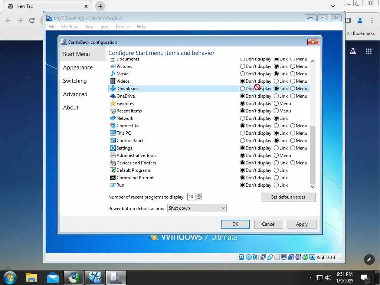Image resolution: width=380 pixels, height=285 pixels.
Task: Decrease recent programs count spinner
Action: click(x=199, y=199)
